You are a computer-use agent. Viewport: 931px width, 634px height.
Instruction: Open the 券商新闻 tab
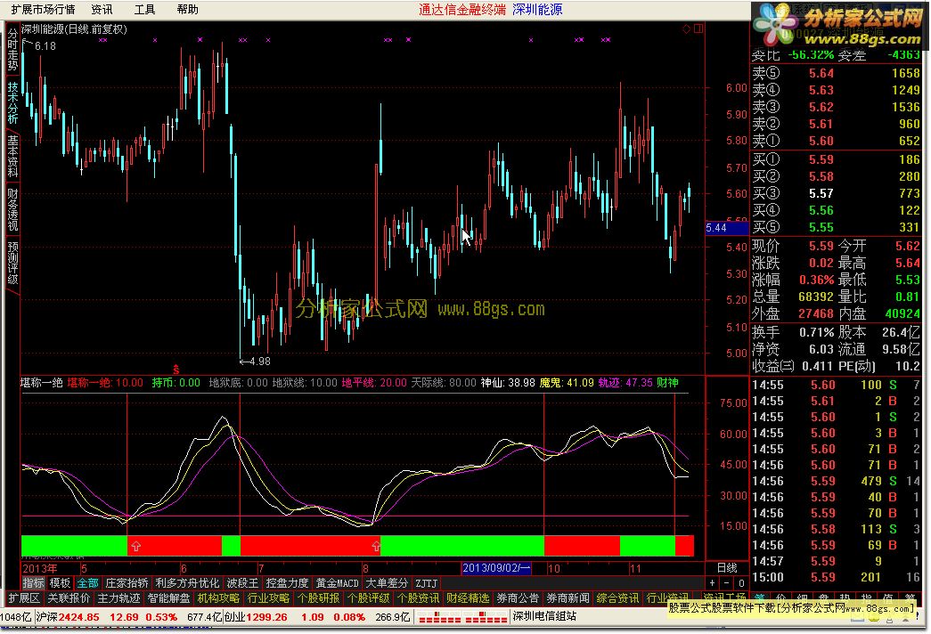point(568,597)
